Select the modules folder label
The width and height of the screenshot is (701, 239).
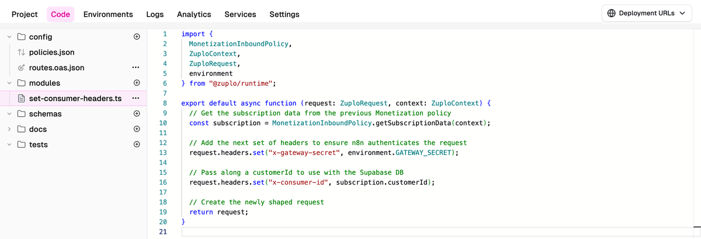pyautogui.click(x=44, y=83)
